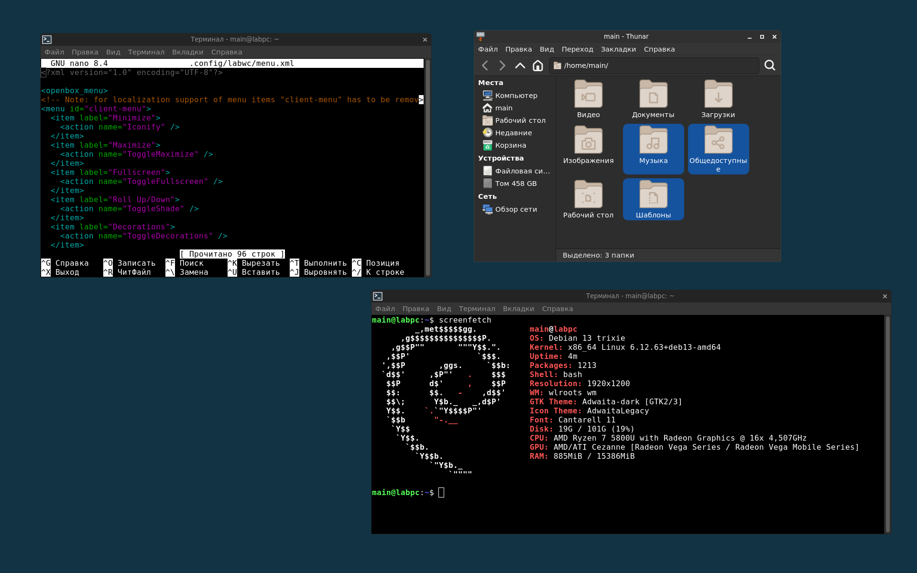Open Переход menu in Thunar menu bar
This screenshot has width=917, height=573.
(577, 49)
